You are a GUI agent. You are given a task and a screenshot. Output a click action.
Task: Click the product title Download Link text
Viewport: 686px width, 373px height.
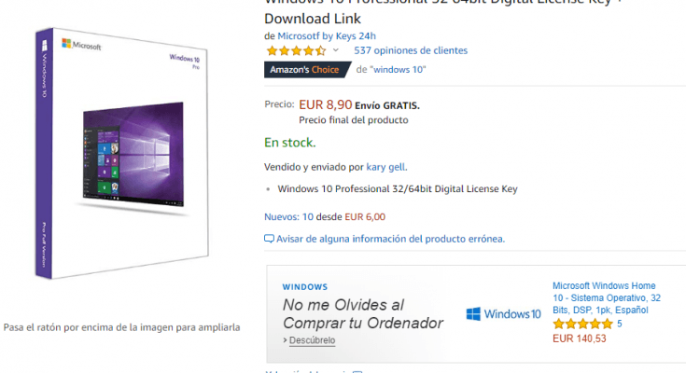click(313, 19)
